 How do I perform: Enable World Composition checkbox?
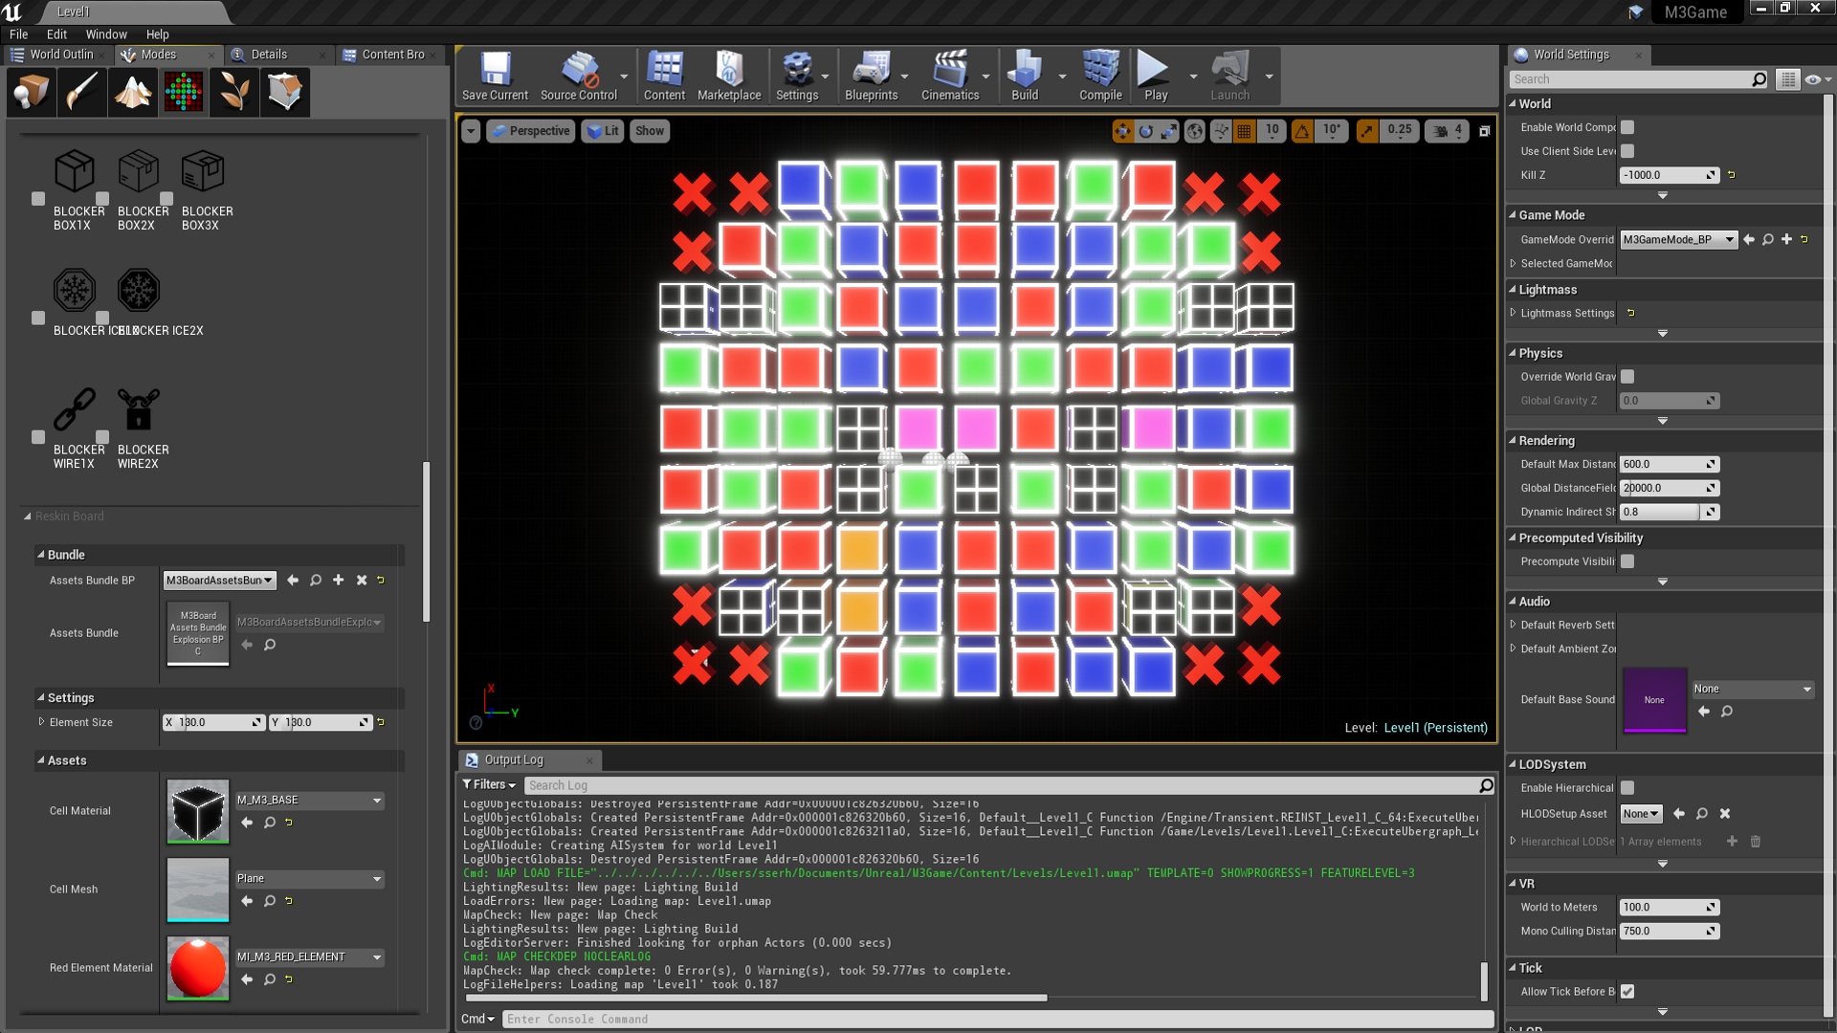tap(1627, 126)
